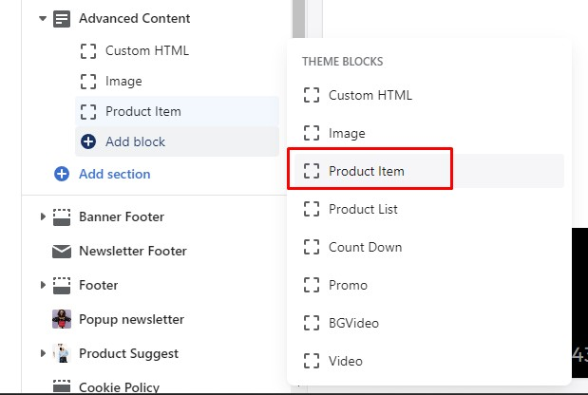The width and height of the screenshot is (588, 395).
Task: Choose the Promo theme block
Action: click(x=348, y=285)
